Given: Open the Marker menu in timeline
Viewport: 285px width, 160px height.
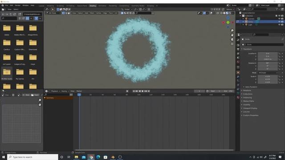Looking at the screenshot, I should coord(79,91).
